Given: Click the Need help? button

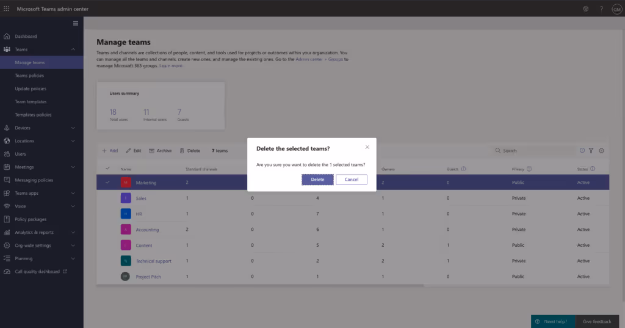Looking at the screenshot, I should 553,321.
